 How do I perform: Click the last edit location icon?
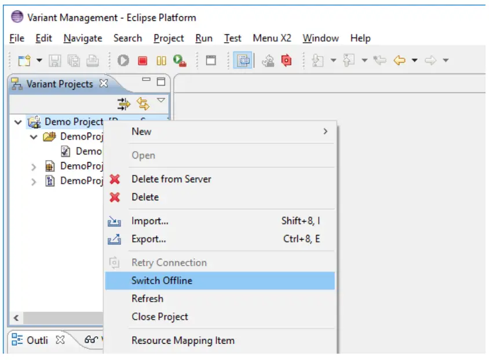coord(380,60)
